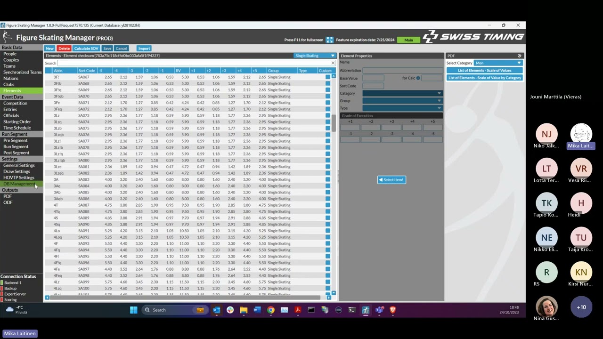Clear the search field with the X icon
The height and width of the screenshot is (339, 603).
333,63
